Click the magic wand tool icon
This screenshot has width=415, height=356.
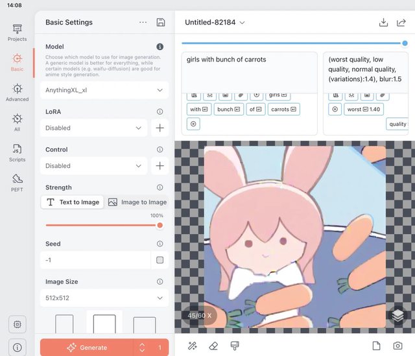(193, 346)
